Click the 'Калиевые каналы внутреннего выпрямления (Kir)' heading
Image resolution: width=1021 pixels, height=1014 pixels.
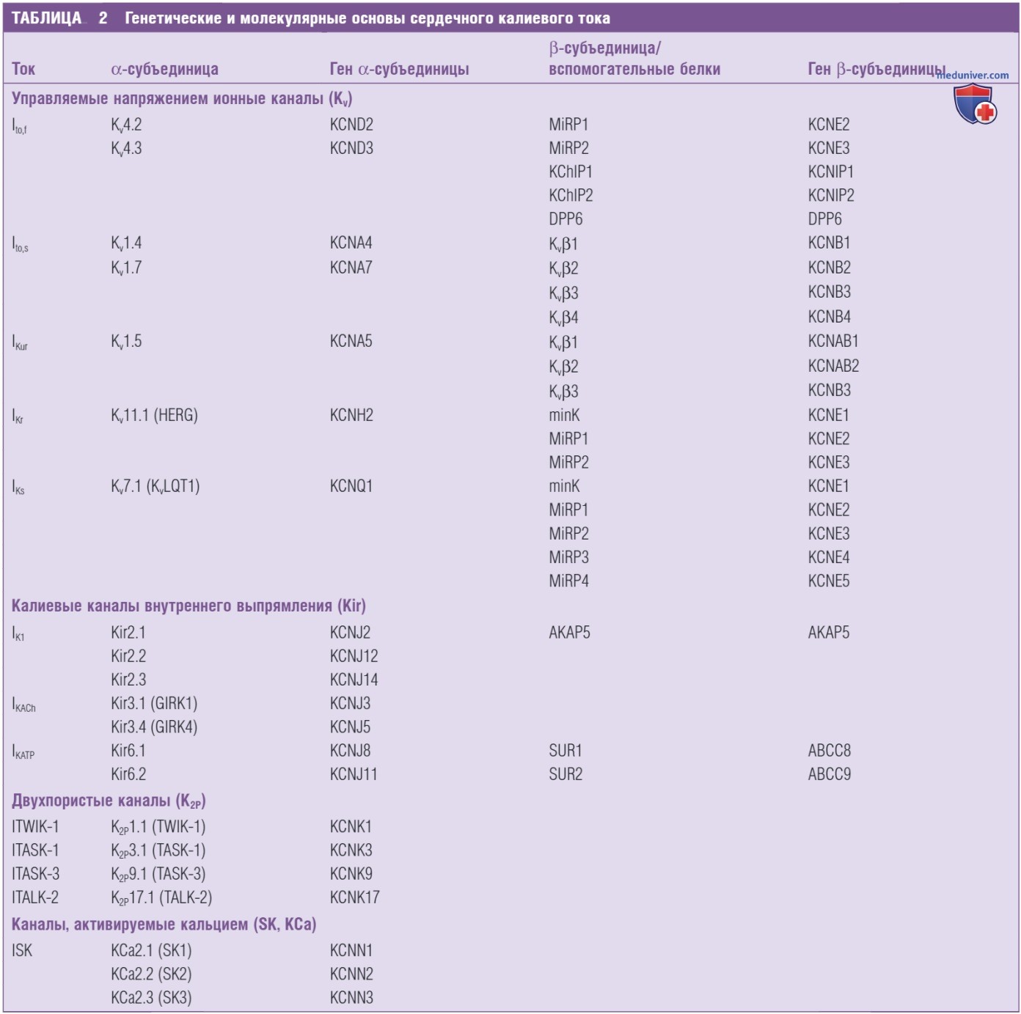point(189,606)
